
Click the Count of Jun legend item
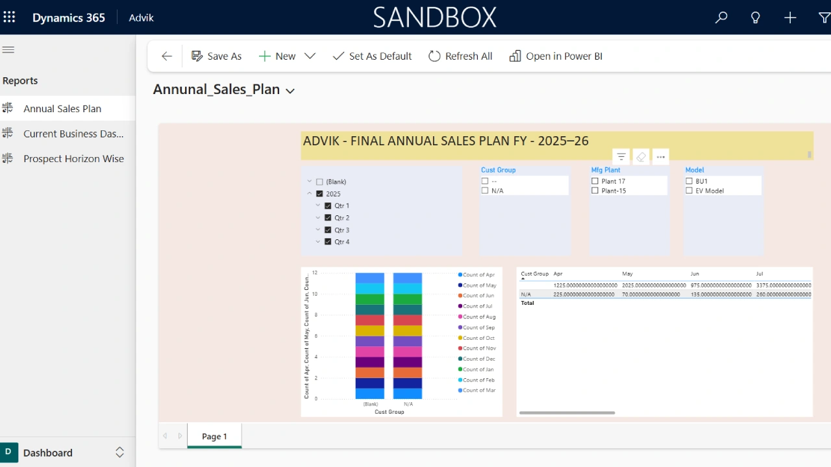[477, 296]
